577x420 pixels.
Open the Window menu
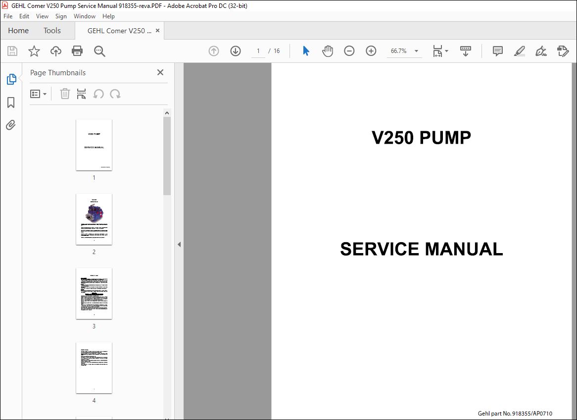pyautogui.click(x=84, y=16)
